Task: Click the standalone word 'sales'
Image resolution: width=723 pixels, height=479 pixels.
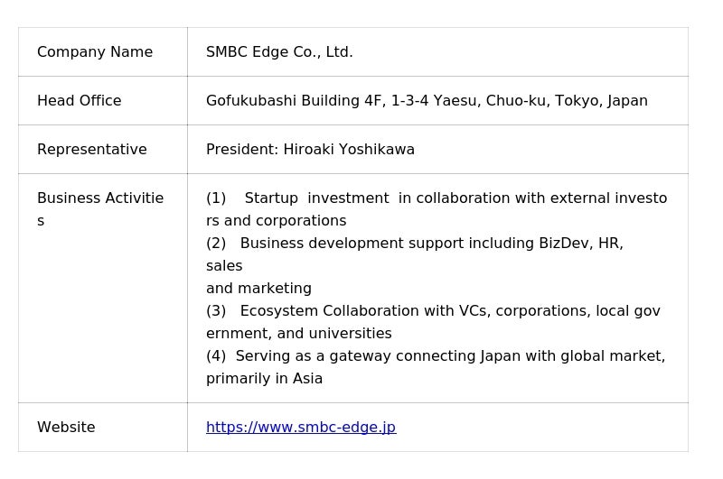Action: tap(224, 266)
